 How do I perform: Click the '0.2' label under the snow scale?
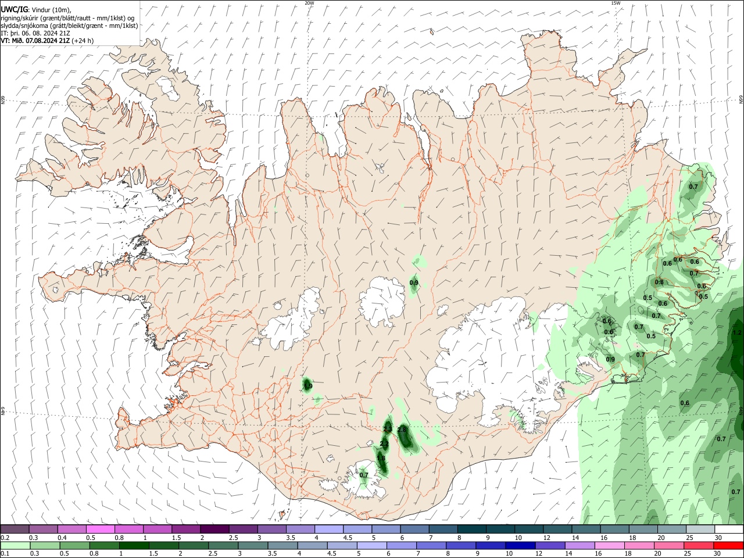click(x=5, y=538)
